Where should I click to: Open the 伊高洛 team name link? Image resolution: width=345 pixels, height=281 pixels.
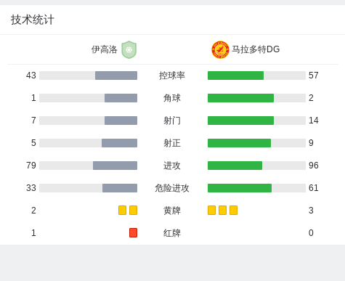105,49
